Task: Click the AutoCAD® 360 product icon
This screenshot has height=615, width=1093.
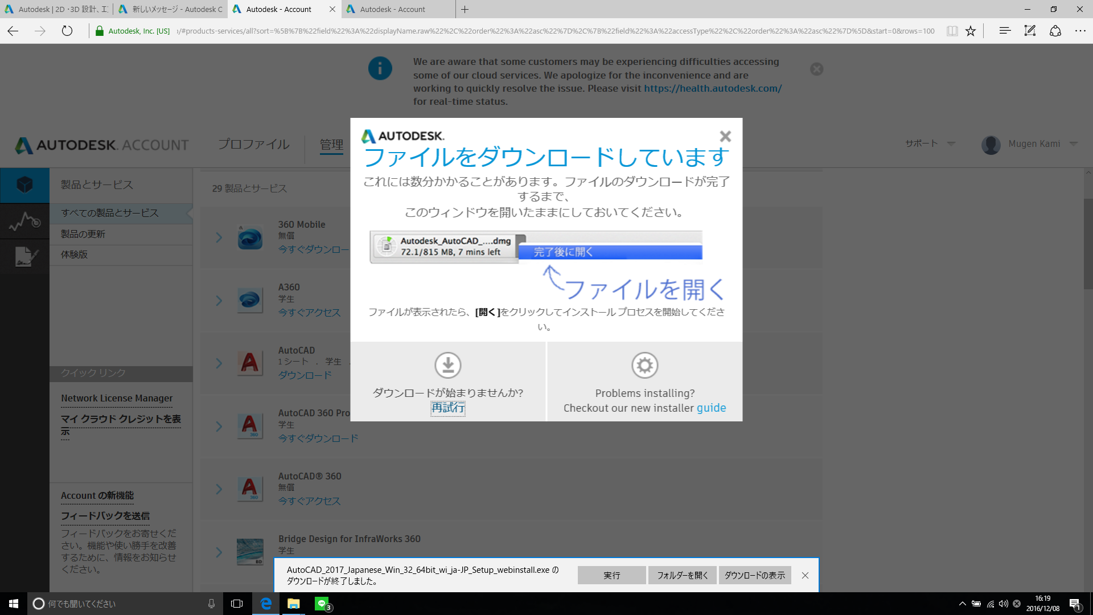Action: 250,489
